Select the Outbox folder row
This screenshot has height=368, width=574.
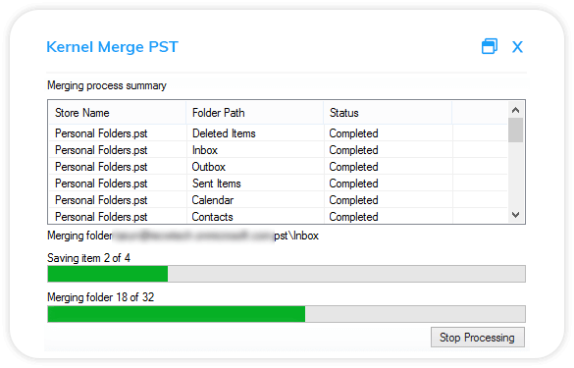pos(279,167)
